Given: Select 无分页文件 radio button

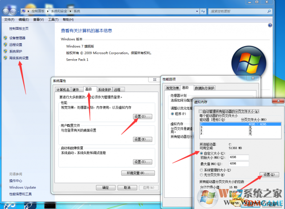Looking at the screenshot, I should pos(201,175).
